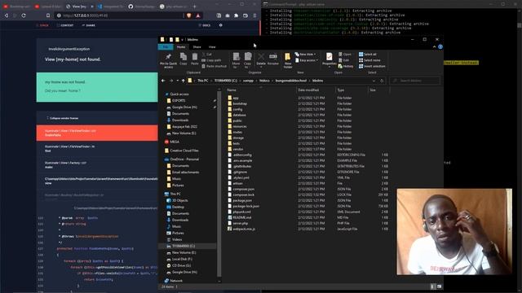Open the Context tab in Ignition
Screen dimensions: 522x293
[x=65, y=25]
